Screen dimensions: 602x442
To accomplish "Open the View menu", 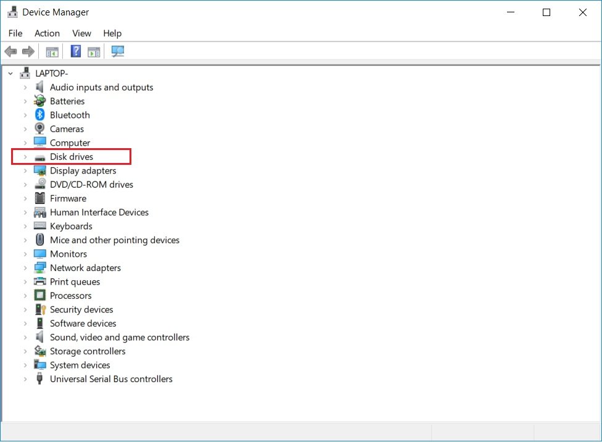I will tap(82, 33).
